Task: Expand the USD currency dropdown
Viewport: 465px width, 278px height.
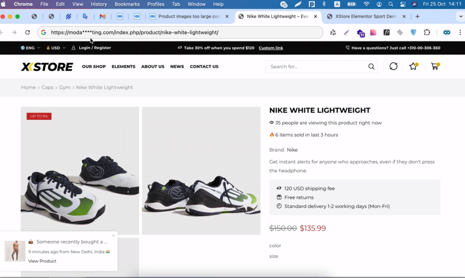Action: [56, 48]
